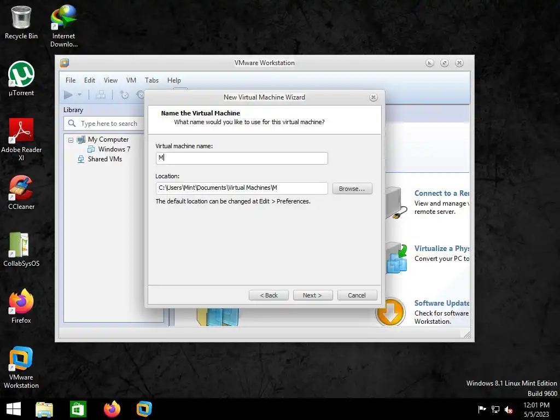Select the Windows 7 virtual machine
The width and height of the screenshot is (560, 420).
pos(114,149)
